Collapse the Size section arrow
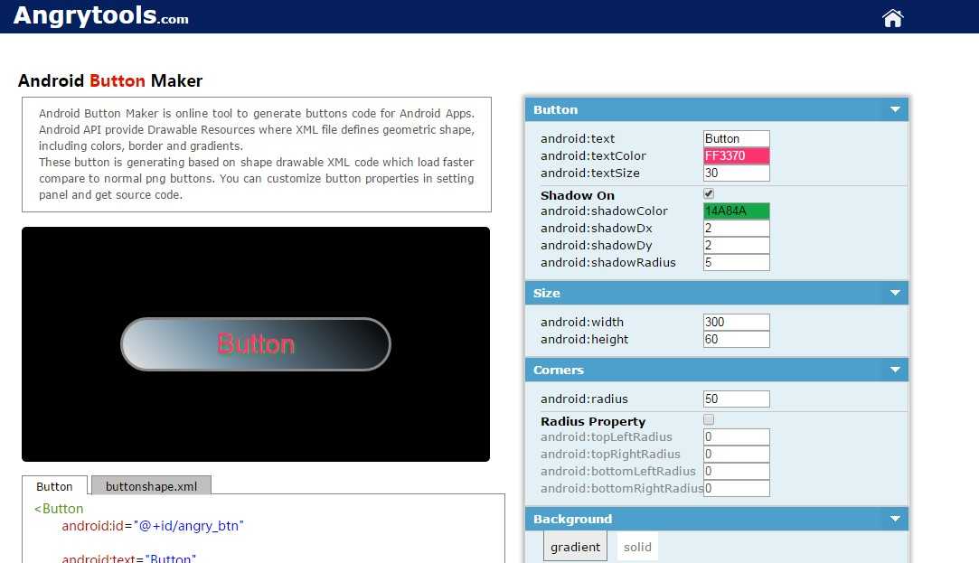 pos(895,293)
